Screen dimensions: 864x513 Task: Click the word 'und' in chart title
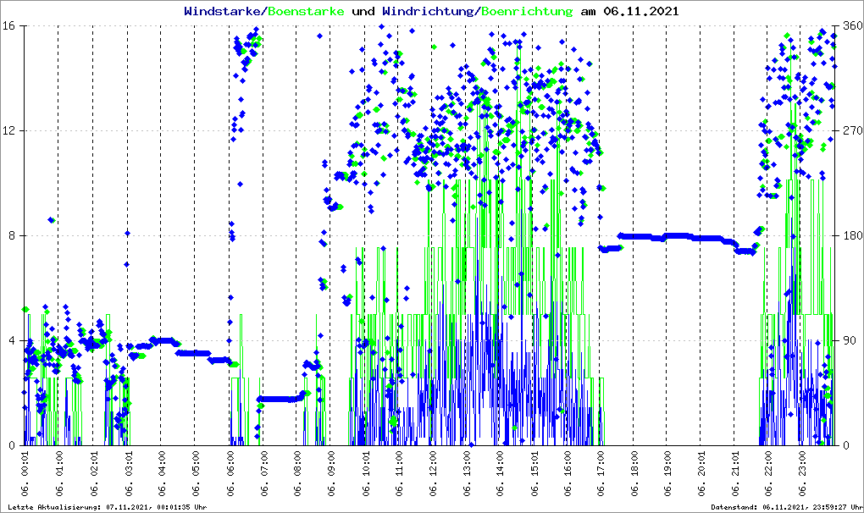[x=363, y=11]
